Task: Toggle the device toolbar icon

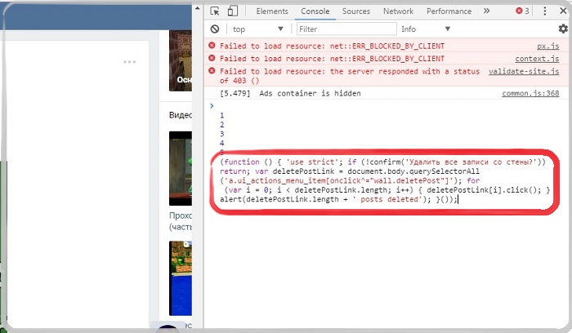Action: coord(233,11)
